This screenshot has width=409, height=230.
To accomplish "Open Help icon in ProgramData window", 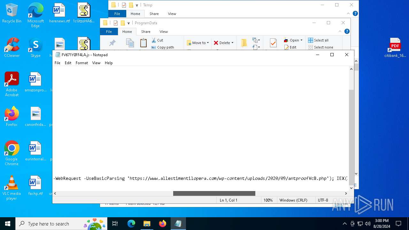I will click(347, 31).
